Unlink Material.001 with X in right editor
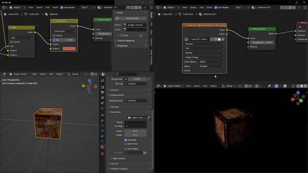 [x=294, y=8]
